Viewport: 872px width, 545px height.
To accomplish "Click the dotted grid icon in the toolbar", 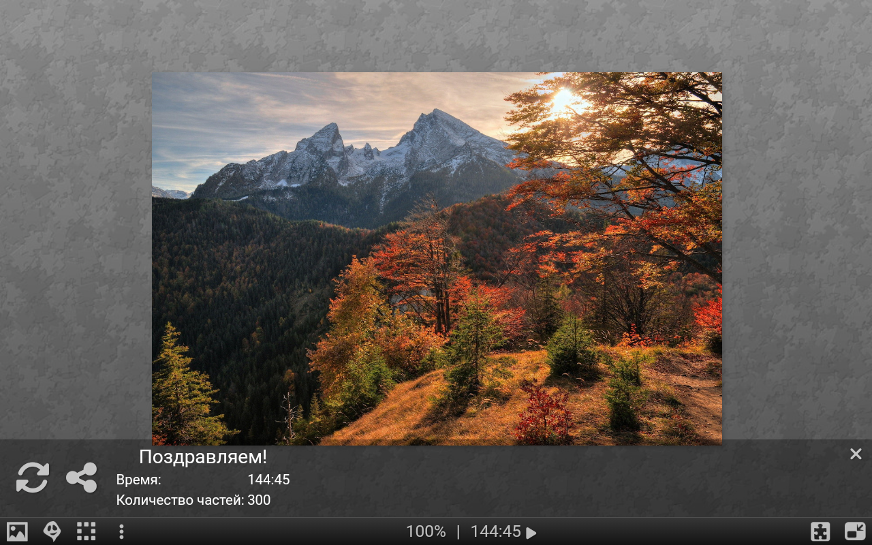I will point(87,531).
